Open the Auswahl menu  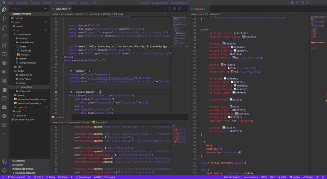pyautogui.click(x=35, y=3)
